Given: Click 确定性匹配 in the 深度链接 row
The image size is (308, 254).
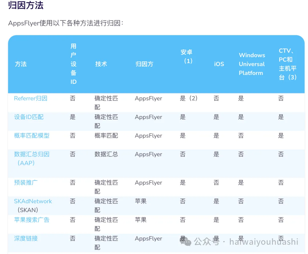Looking at the screenshot, I should point(106,243).
